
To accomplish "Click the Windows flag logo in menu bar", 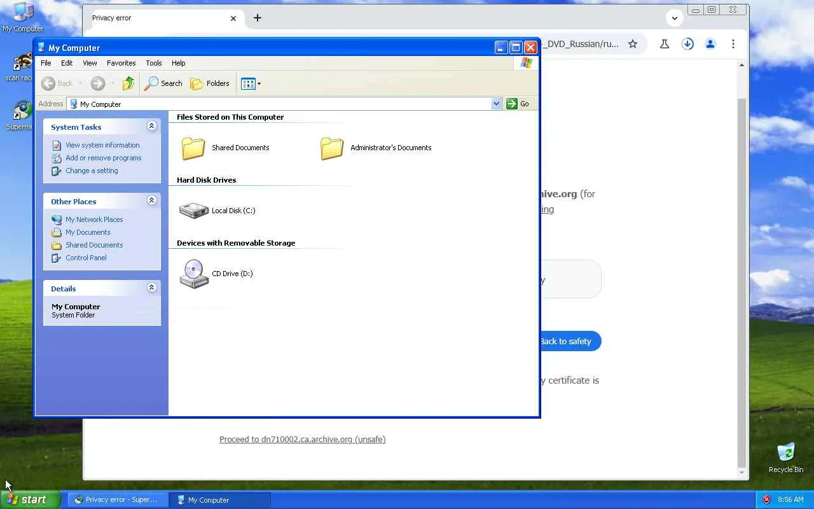I will point(526,63).
